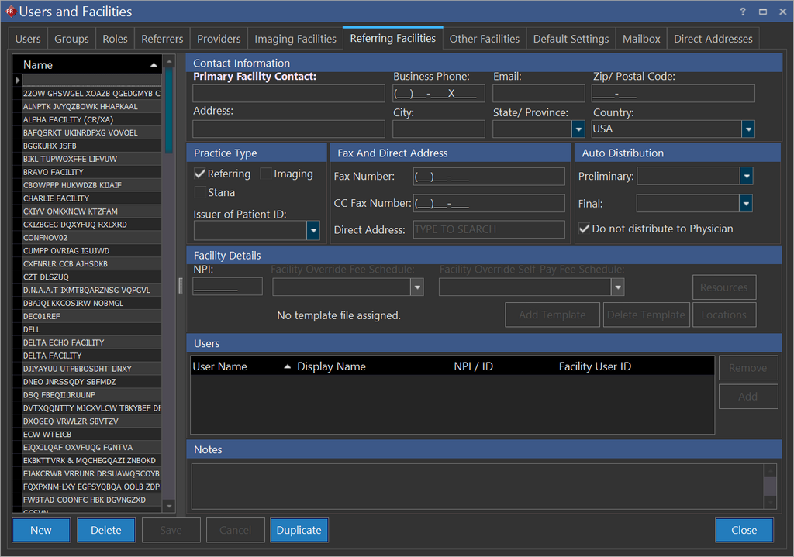Click the User Name column sort arrow
The image size is (794, 557).
click(288, 366)
